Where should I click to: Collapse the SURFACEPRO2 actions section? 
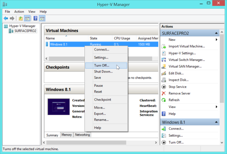pyautogui.click(x=217, y=33)
